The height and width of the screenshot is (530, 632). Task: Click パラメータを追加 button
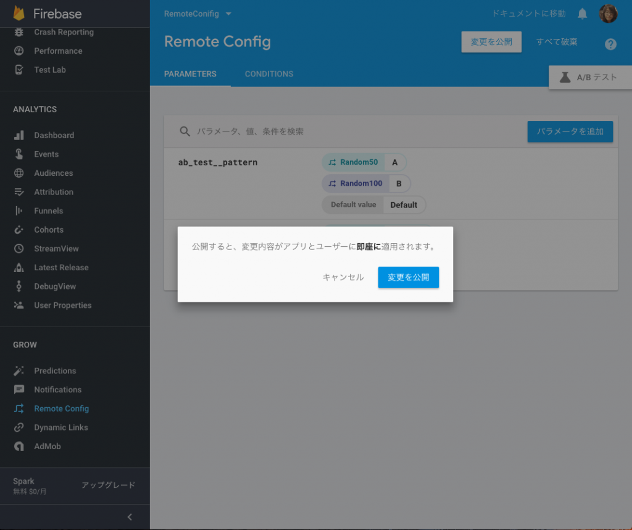570,131
